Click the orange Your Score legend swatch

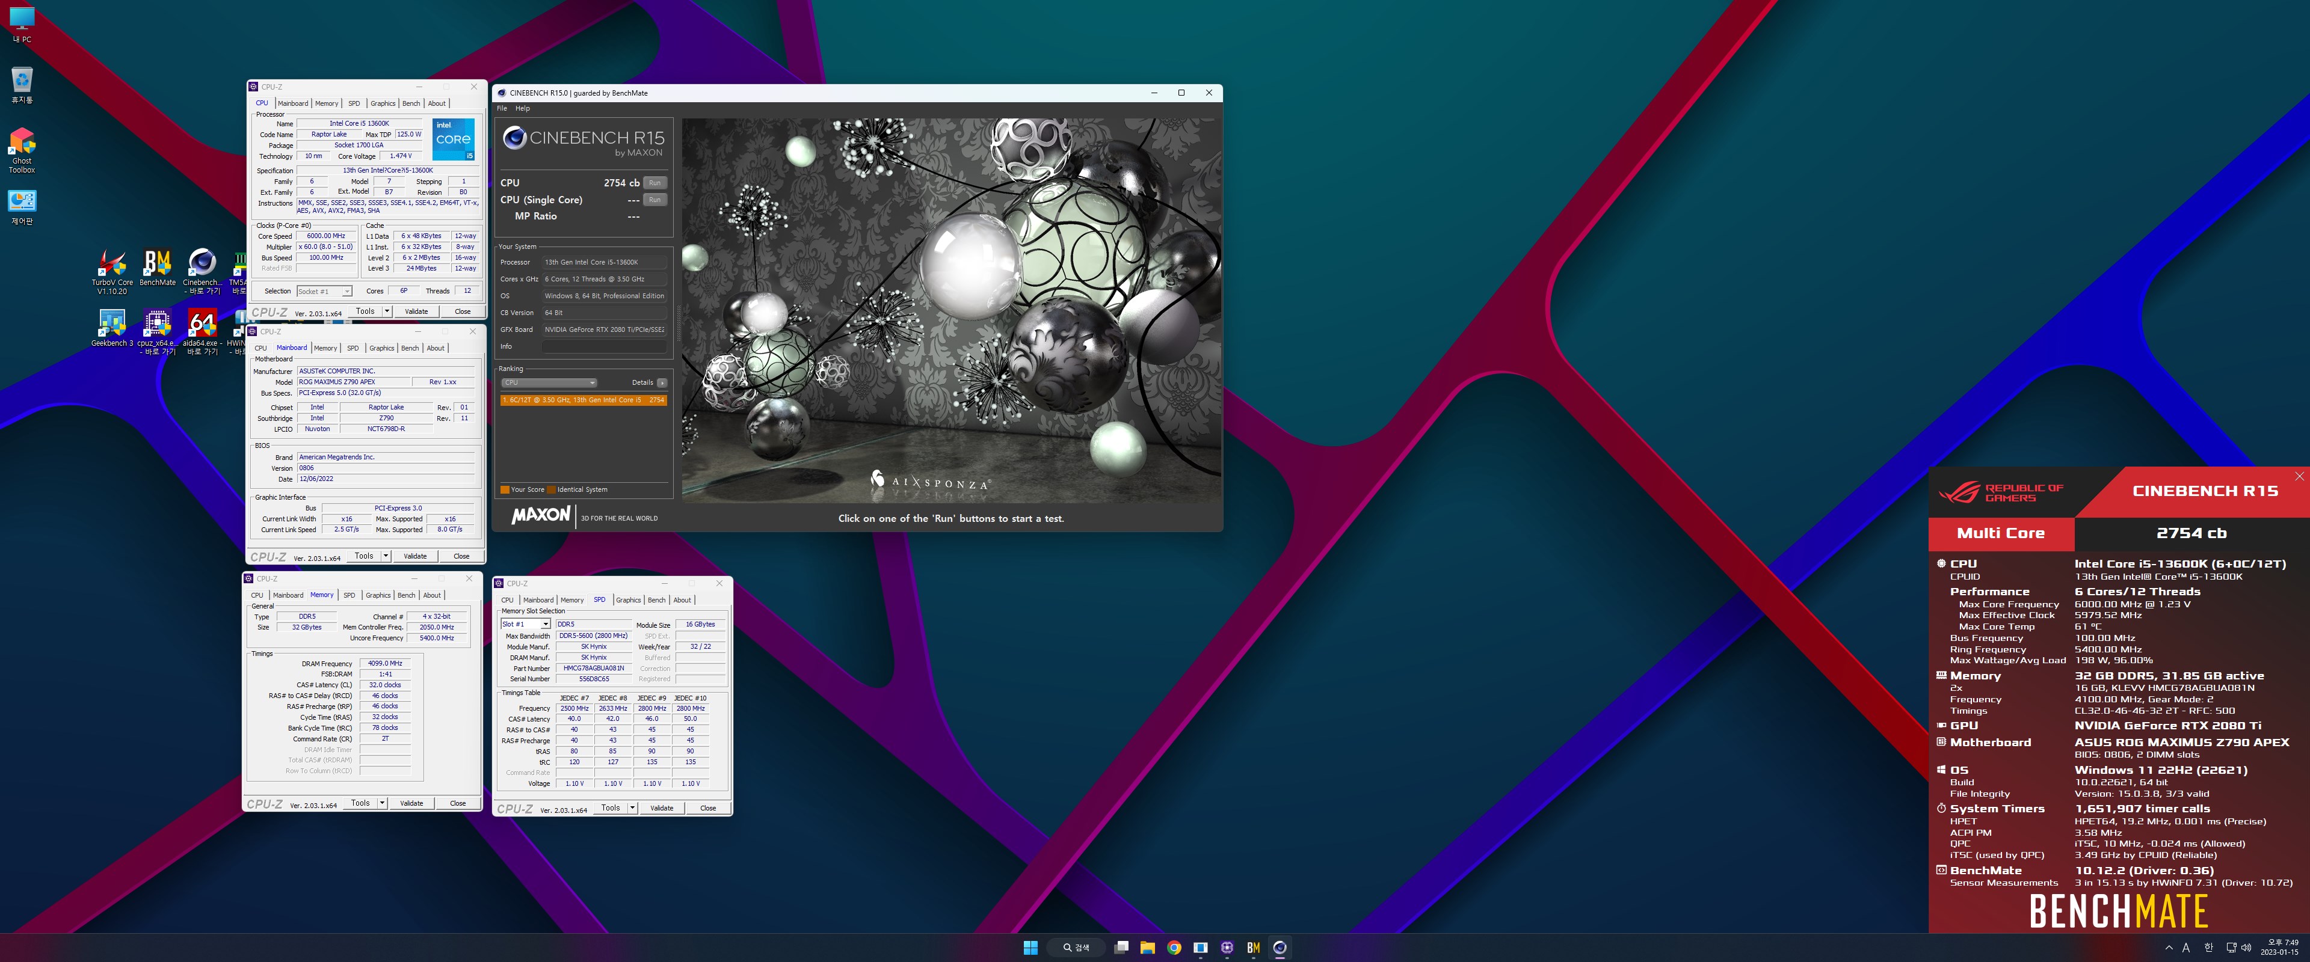click(x=505, y=489)
